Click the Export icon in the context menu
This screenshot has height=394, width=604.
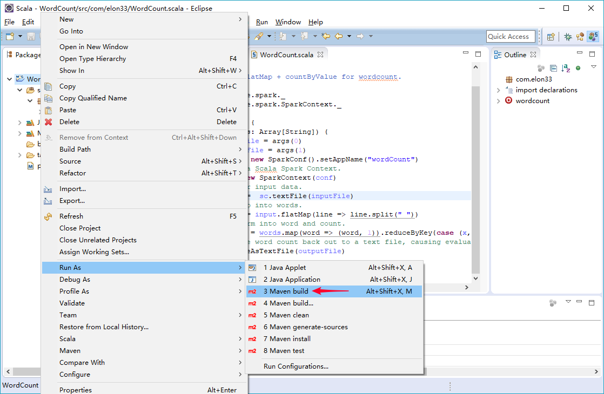48,201
